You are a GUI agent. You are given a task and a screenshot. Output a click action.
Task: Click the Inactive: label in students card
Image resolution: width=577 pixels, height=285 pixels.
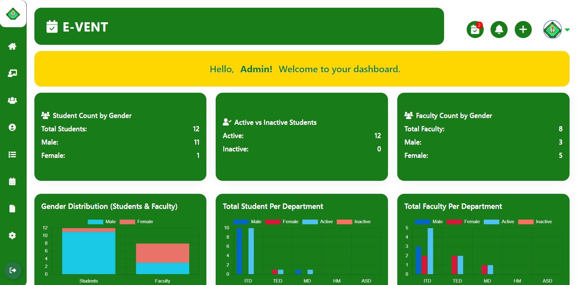(x=236, y=149)
